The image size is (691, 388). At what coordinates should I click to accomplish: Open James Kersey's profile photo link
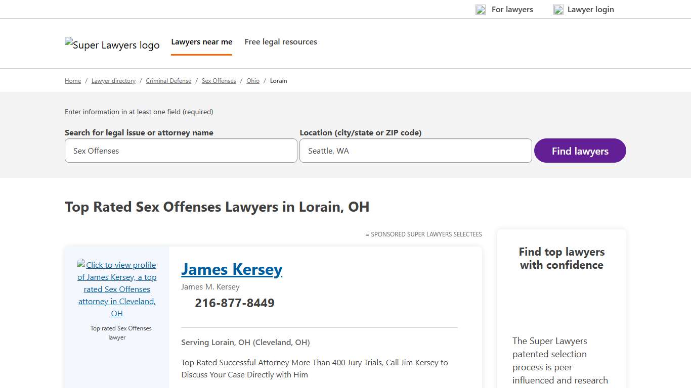[x=117, y=289]
